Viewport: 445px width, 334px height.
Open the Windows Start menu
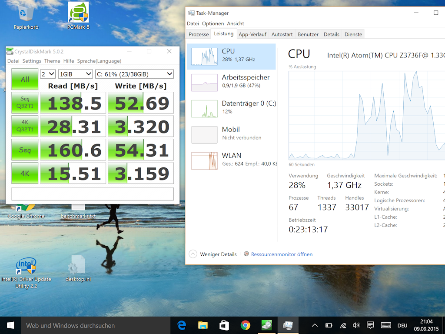[x=10, y=325]
